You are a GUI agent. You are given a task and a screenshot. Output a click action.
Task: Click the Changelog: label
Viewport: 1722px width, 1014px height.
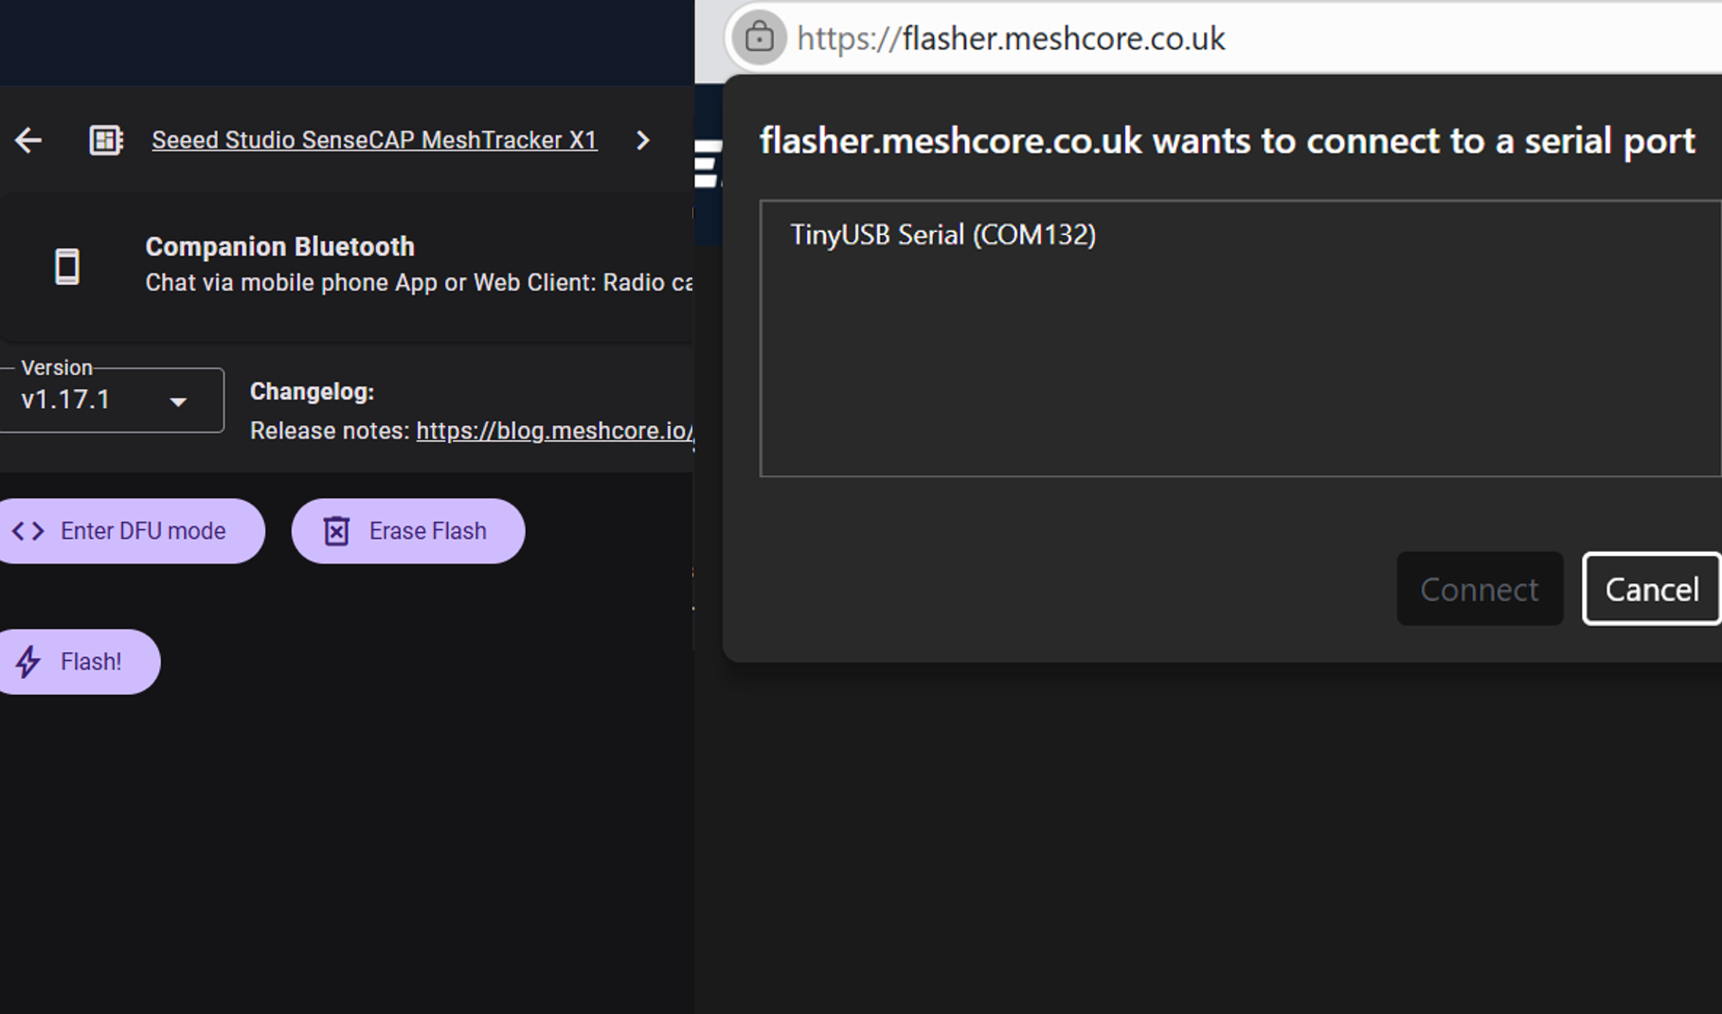313,392
